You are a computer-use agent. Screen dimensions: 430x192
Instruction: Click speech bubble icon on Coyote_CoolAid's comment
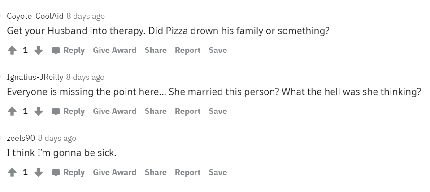tap(56, 51)
